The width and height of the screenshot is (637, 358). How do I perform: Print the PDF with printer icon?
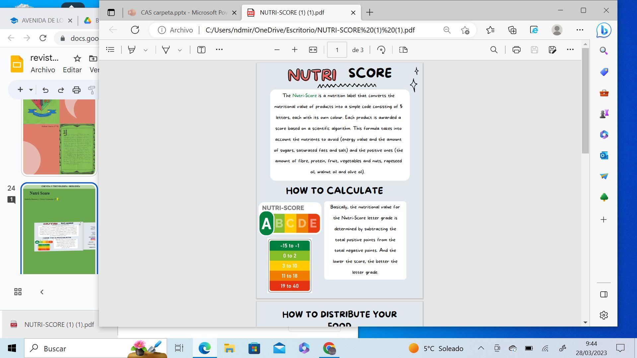click(x=516, y=50)
